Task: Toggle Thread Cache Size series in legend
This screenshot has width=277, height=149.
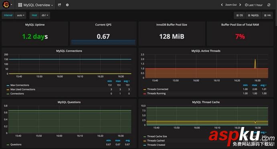Action: tap(157, 136)
